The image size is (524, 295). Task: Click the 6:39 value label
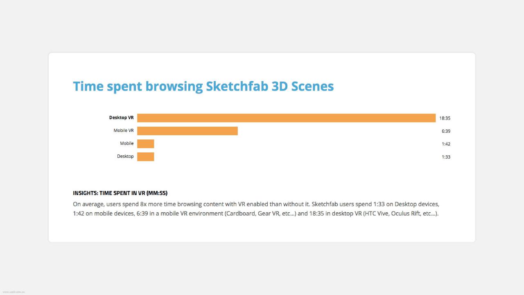[446, 131]
